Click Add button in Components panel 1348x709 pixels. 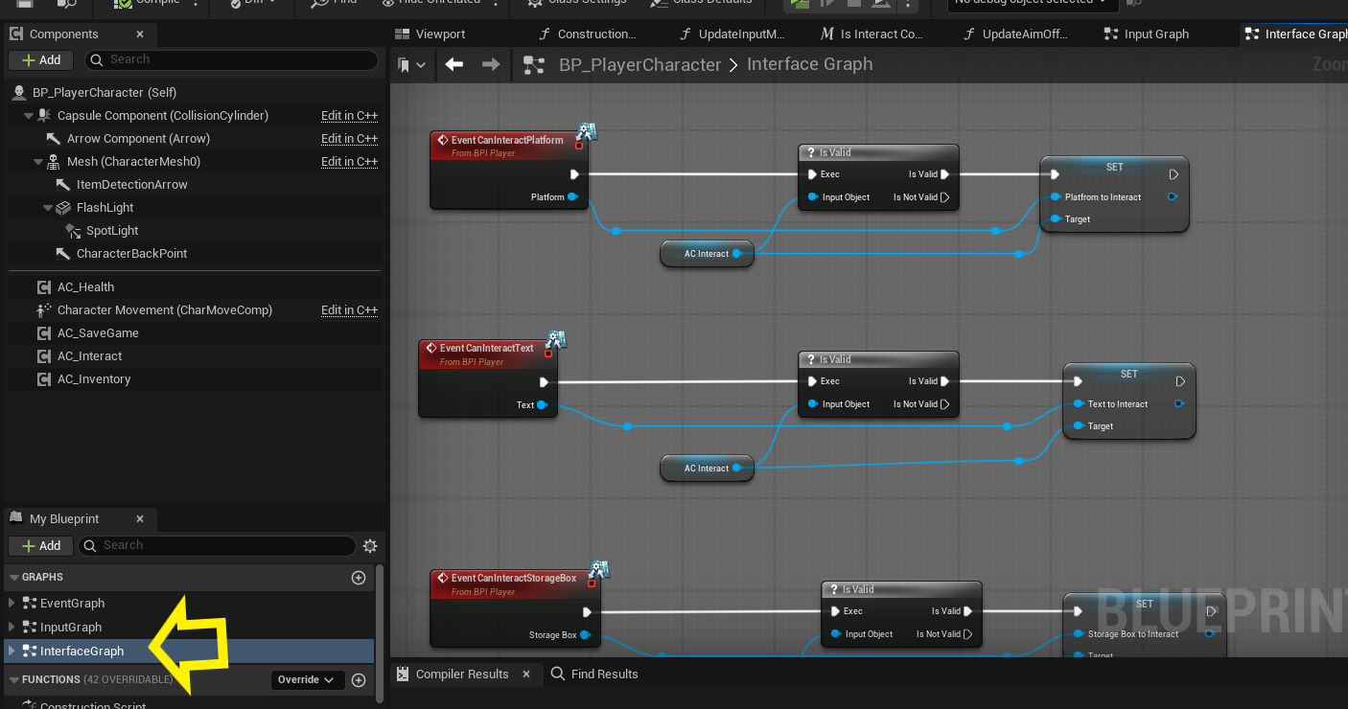tap(40, 60)
